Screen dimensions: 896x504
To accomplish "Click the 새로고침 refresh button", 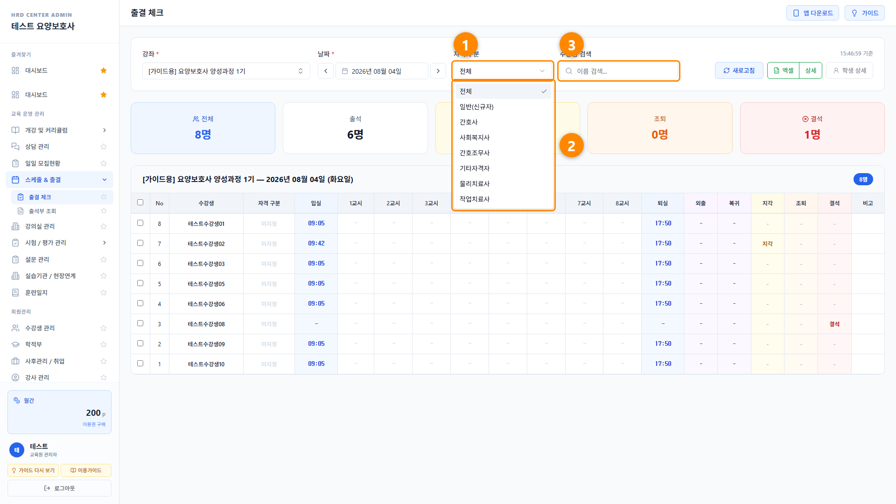I will (x=739, y=70).
